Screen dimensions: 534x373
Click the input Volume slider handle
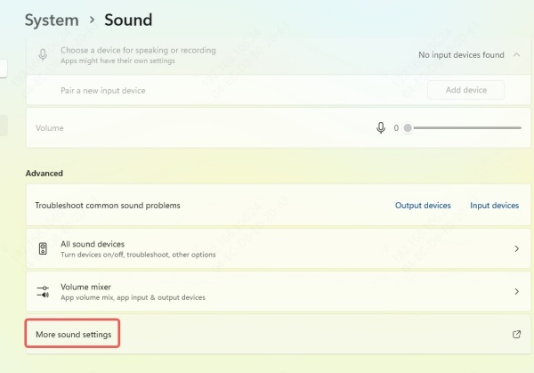click(408, 128)
